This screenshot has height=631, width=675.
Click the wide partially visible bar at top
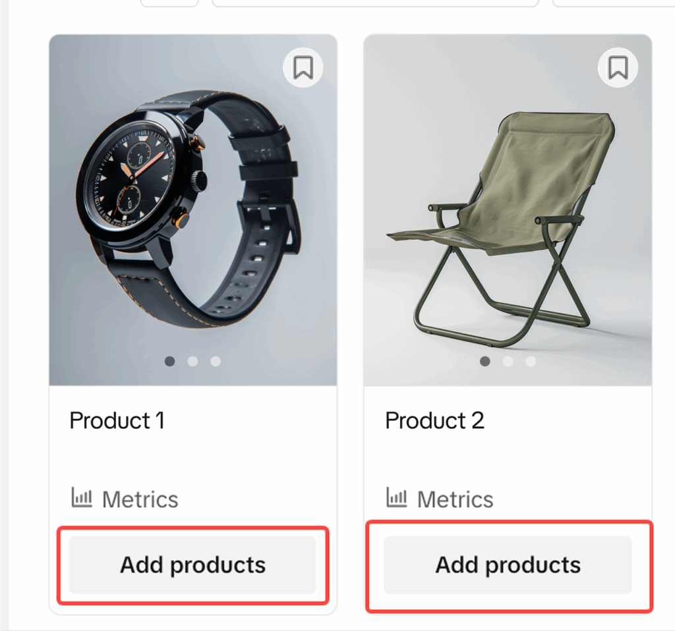tap(375, 3)
